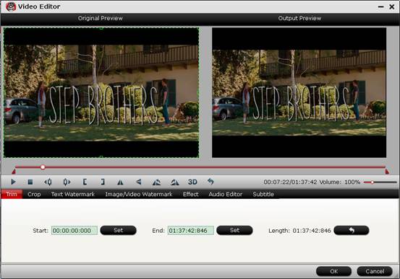Reset trim length with the arrow button
This screenshot has height=279, width=400.
coord(352,230)
